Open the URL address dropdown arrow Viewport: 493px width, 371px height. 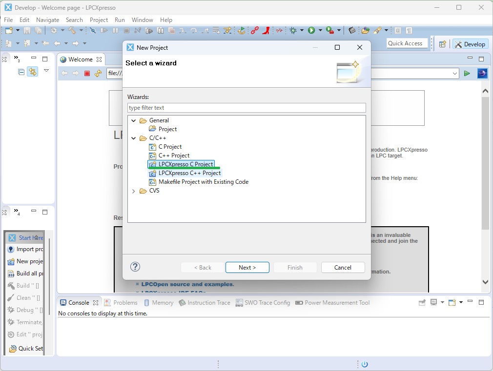(455, 74)
